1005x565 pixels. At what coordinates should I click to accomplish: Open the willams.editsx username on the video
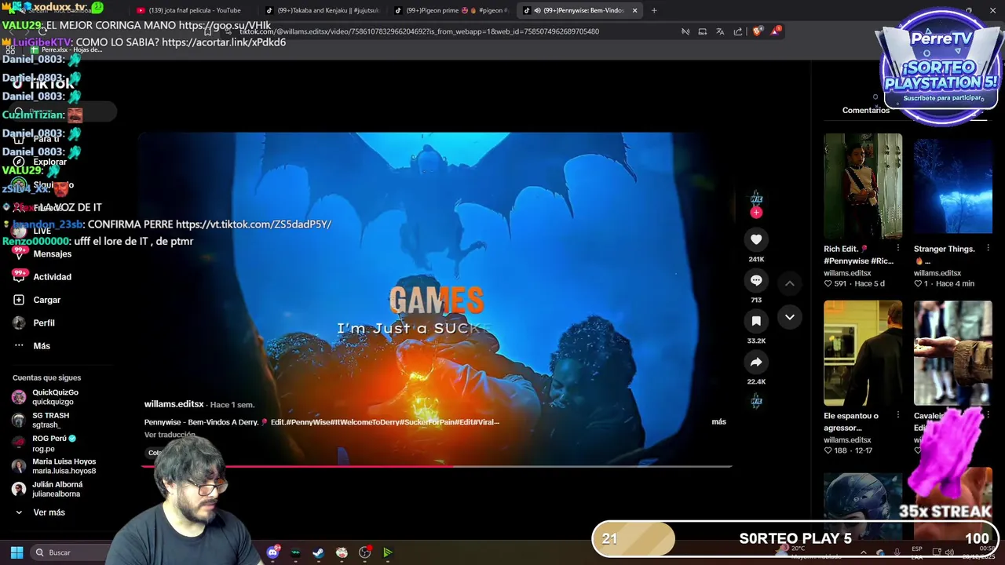click(174, 404)
